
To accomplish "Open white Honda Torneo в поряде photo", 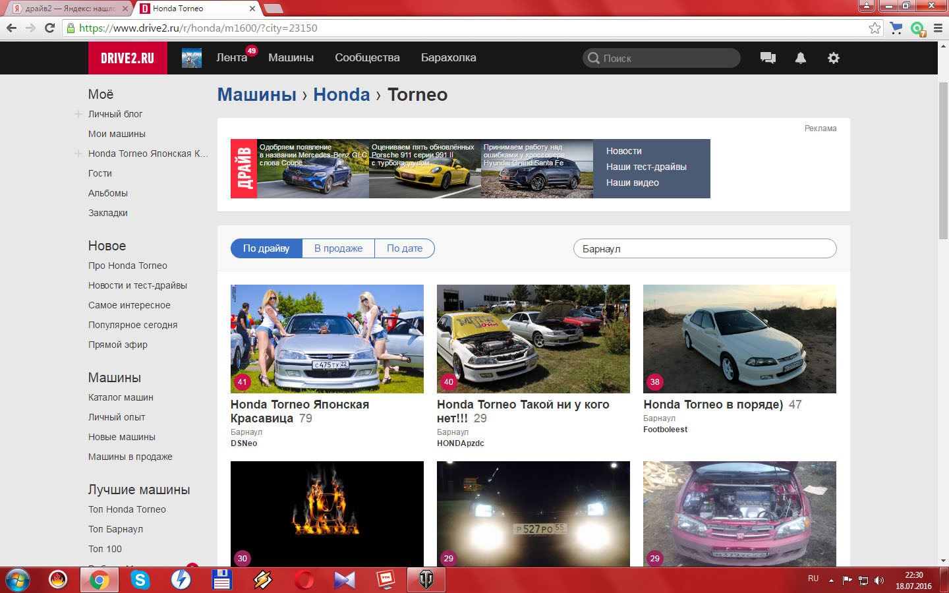I will pos(739,339).
